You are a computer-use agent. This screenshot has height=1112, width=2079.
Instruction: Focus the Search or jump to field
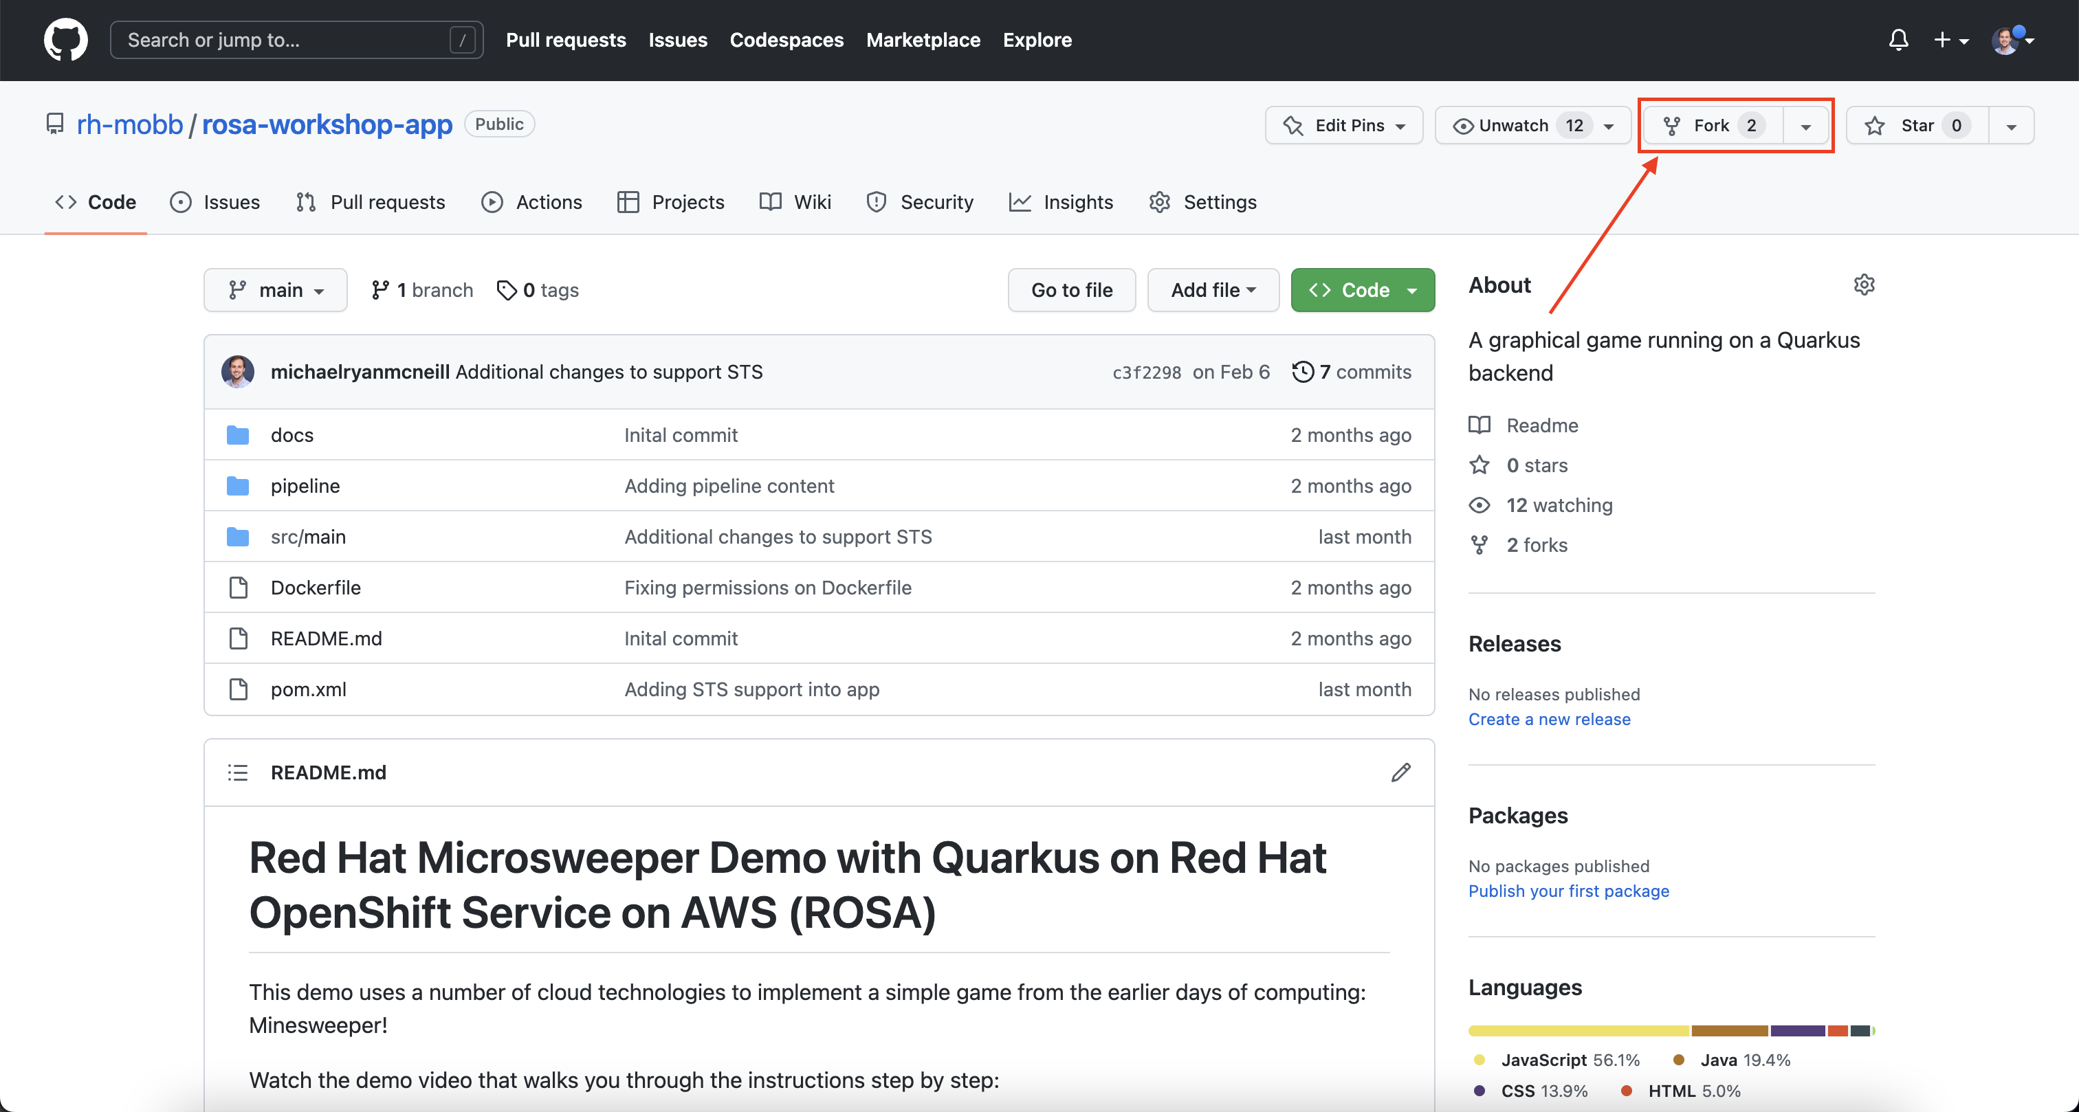point(296,40)
